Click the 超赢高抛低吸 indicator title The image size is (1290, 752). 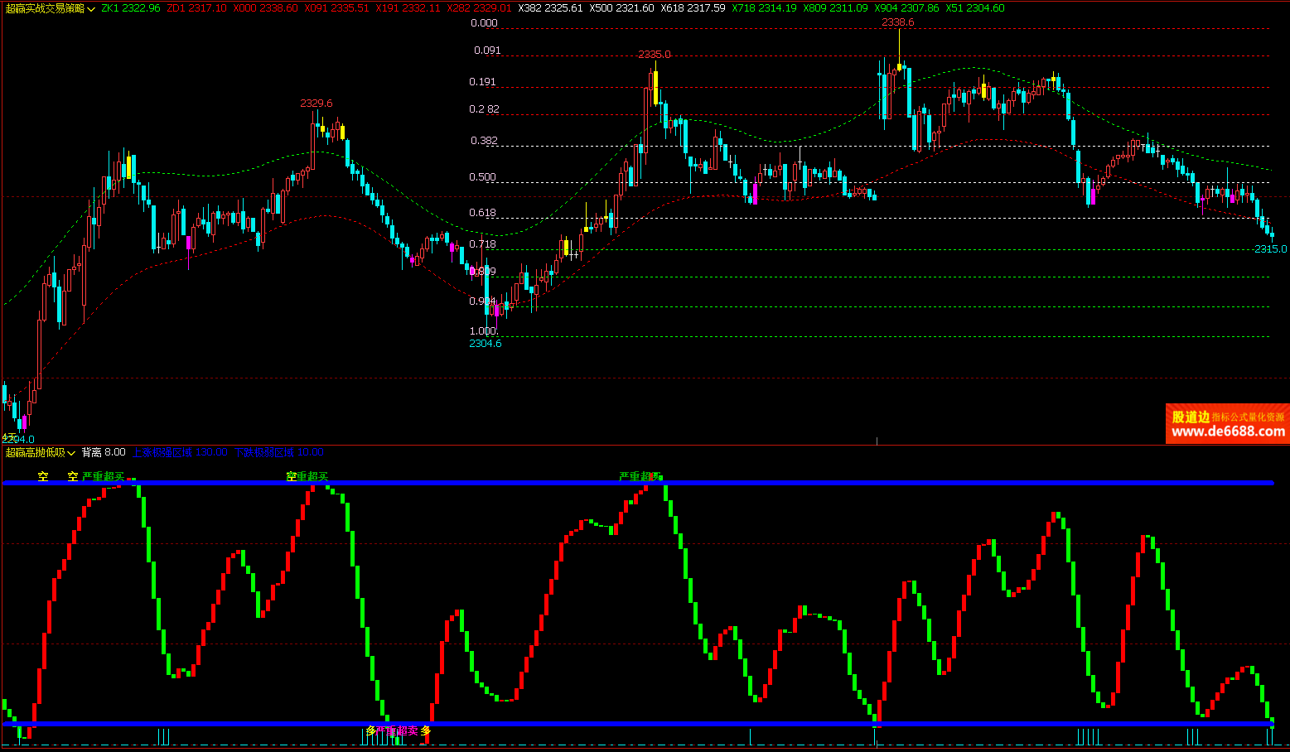click(35, 453)
